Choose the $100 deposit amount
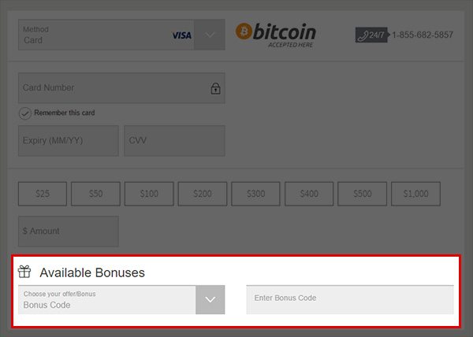 [x=149, y=194]
